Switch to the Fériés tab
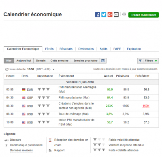162x157 pixels. (49, 49)
